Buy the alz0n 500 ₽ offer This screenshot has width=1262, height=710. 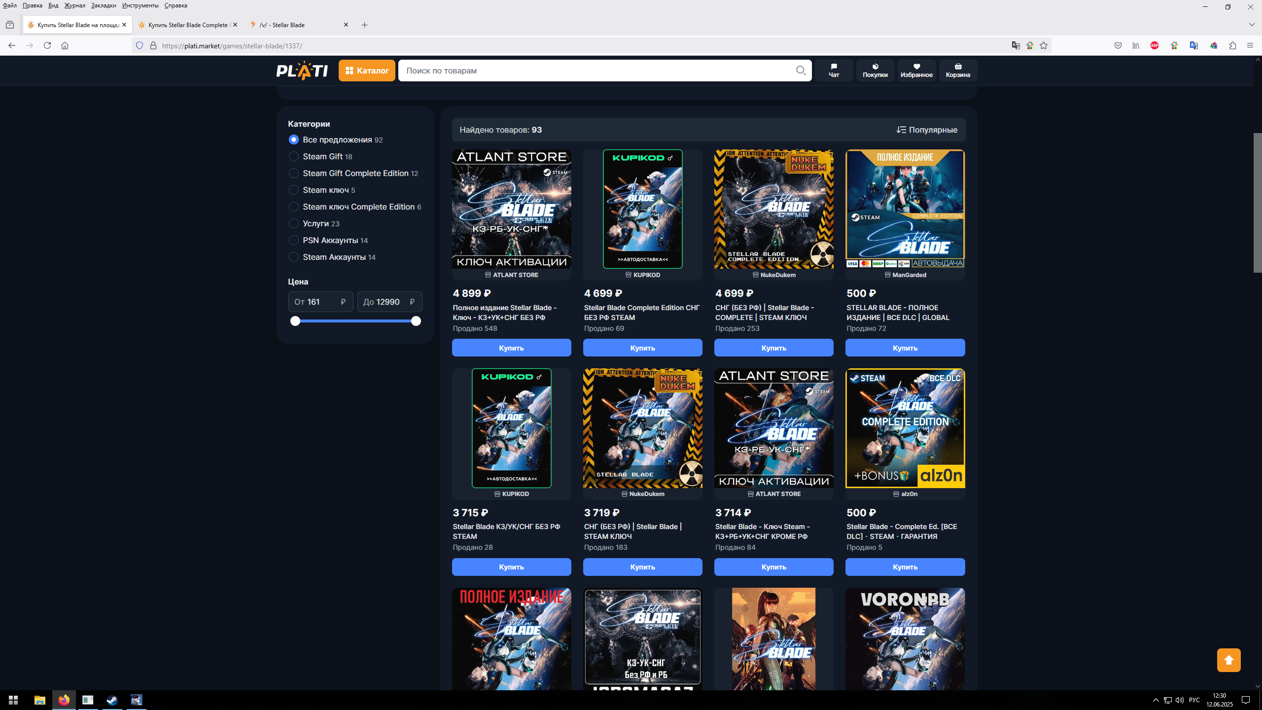point(905,567)
